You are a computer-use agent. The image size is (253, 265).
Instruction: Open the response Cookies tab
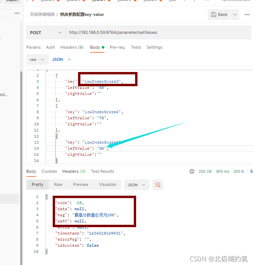49,171
